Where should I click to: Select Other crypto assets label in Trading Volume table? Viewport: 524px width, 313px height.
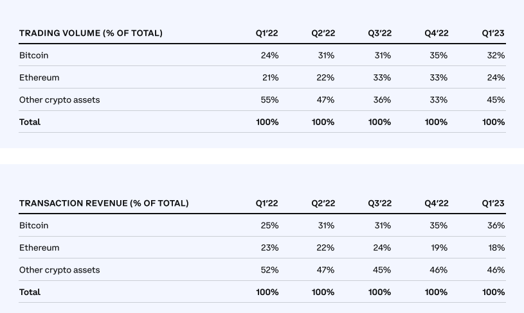coord(59,100)
